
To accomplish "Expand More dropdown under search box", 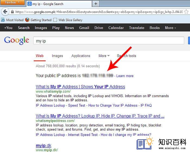I will point(104,56).
